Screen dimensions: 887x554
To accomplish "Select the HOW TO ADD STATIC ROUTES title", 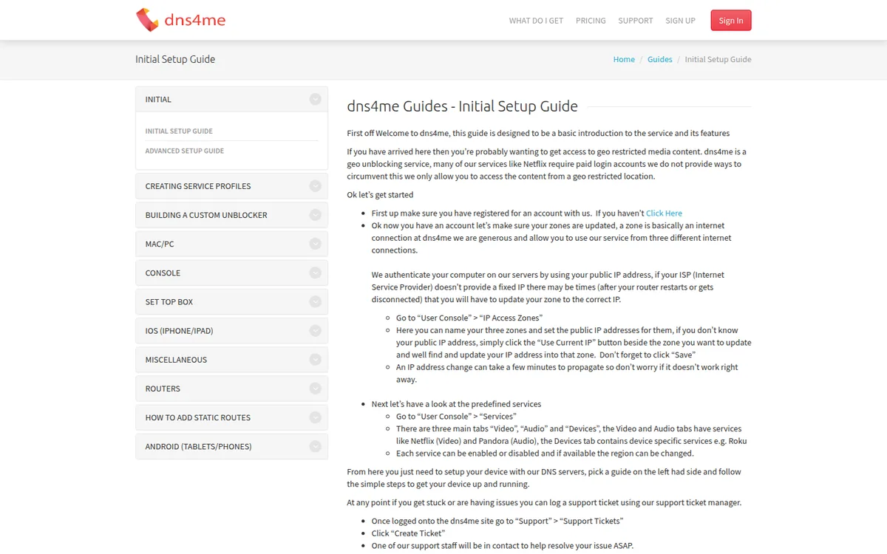I will click(198, 417).
